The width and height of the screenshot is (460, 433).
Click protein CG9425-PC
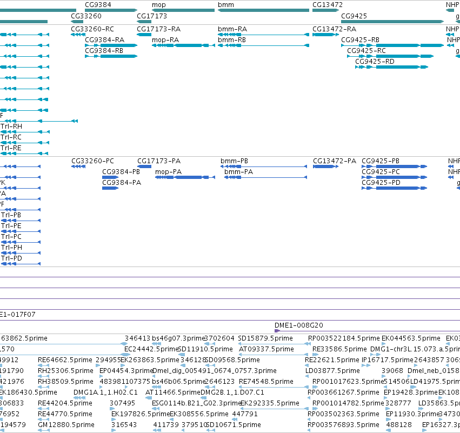(x=381, y=172)
